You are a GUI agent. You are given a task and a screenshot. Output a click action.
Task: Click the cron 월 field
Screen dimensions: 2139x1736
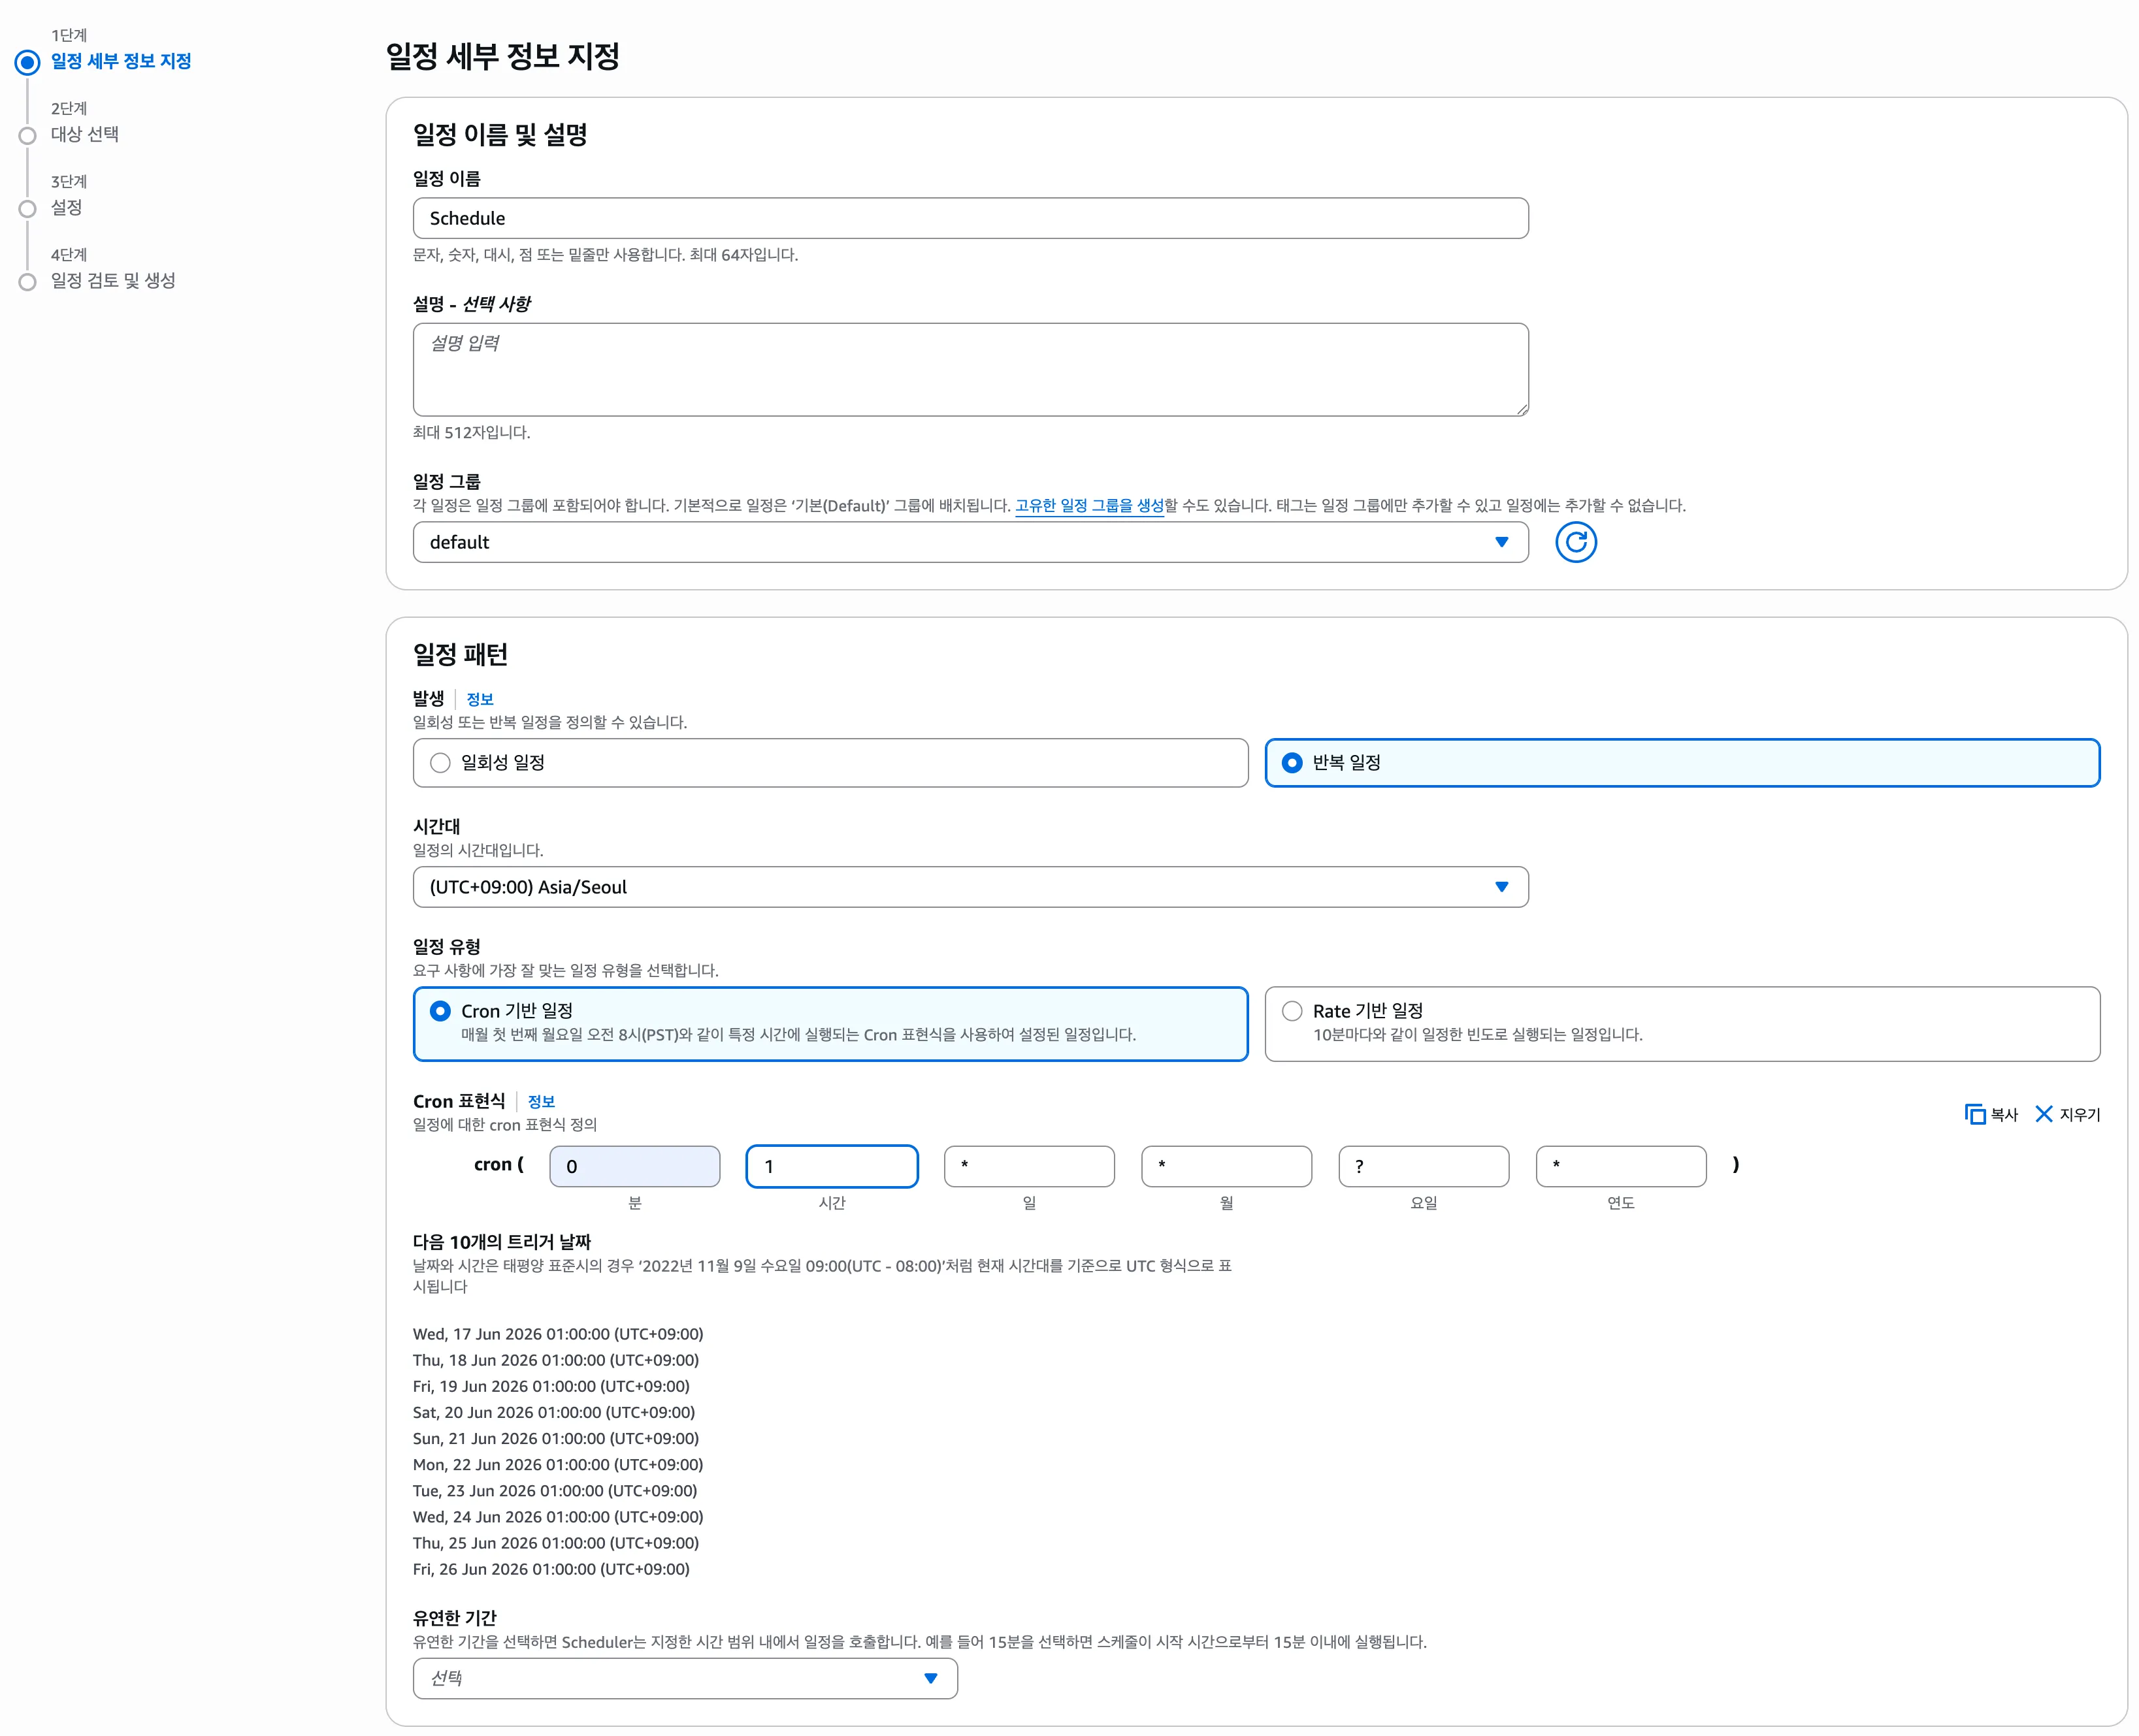(1226, 1166)
